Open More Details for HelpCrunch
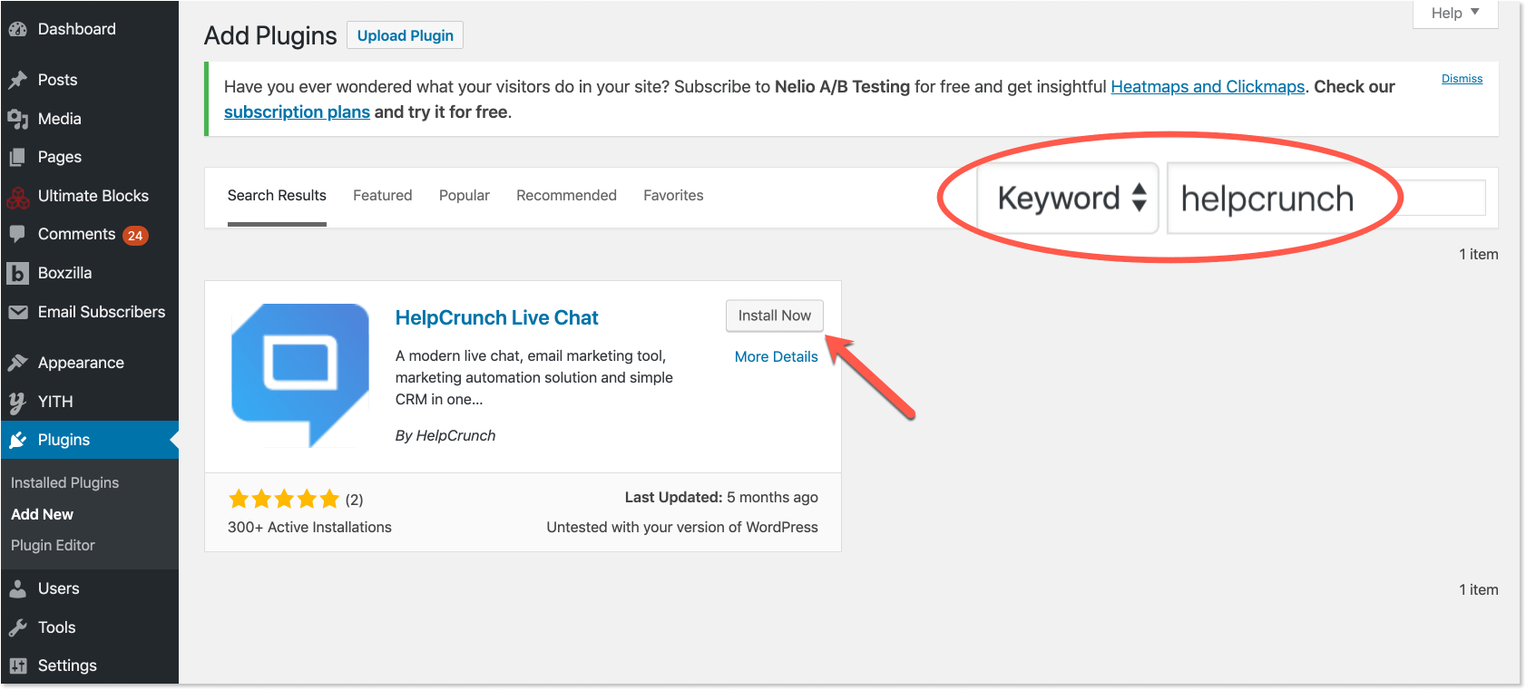 pos(776,356)
